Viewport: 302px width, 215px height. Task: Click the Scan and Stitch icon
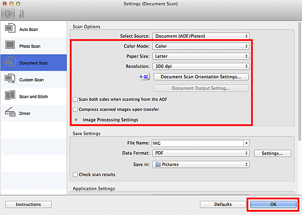pos(10,95)
